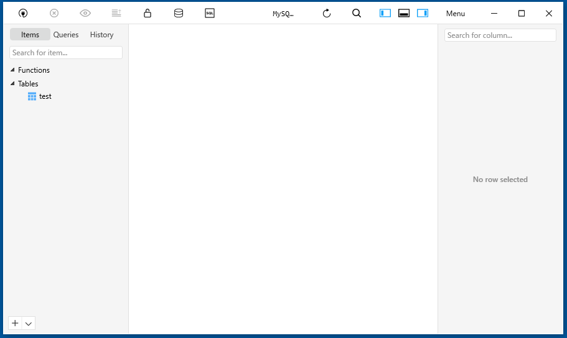Collapse the Functions tree triangle
This screenshot has width=567, height=338.
(x=12, y=70)
